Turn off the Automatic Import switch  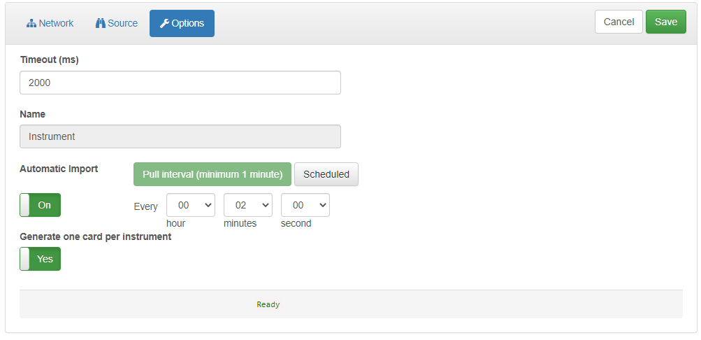click(41, 205)
